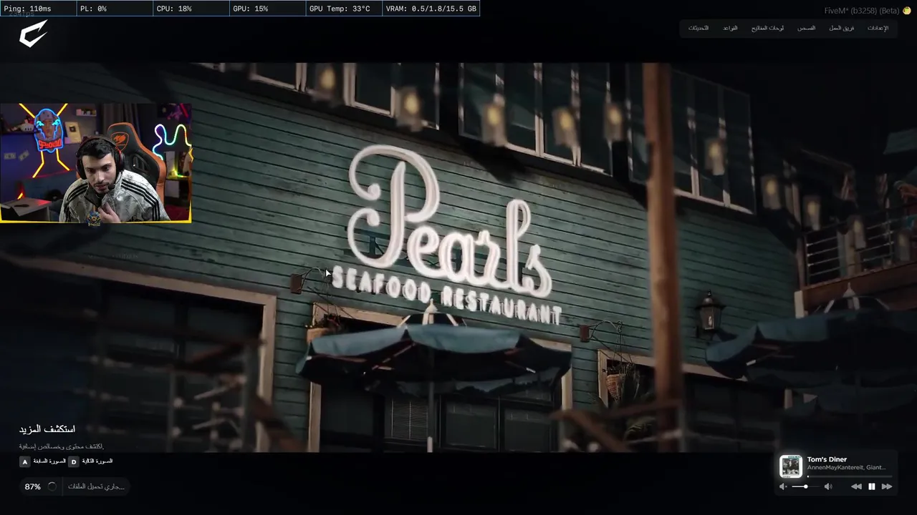Click the Ping 110ms overlay readout

(x=37, y=9)
